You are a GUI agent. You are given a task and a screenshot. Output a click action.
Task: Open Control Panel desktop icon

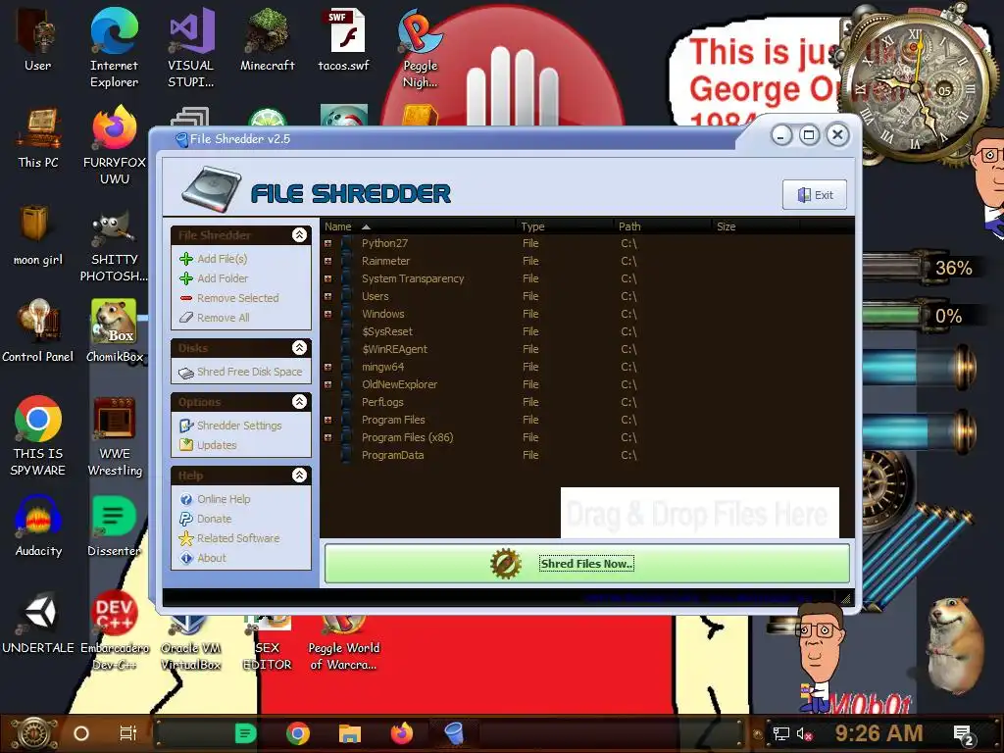coord(38,331)
